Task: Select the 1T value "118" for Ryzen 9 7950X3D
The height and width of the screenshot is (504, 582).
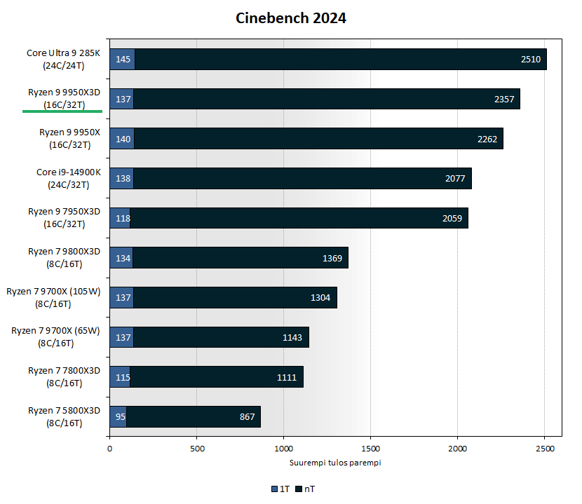Action: tap(123, 218)
